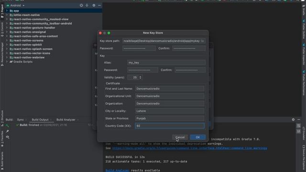The image size is (306, 172).
Task: Click the Country Code (XX) field
Action: [170, 126]
